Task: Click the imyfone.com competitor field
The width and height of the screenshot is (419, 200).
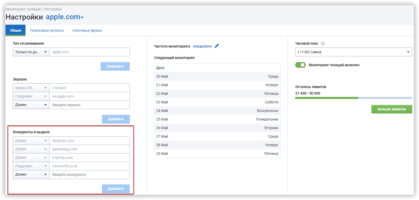Action: coord(89,158)
